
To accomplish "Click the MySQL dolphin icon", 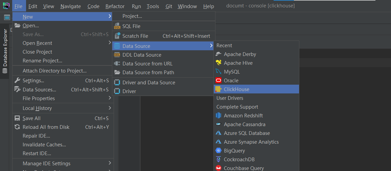I will 219,72.
